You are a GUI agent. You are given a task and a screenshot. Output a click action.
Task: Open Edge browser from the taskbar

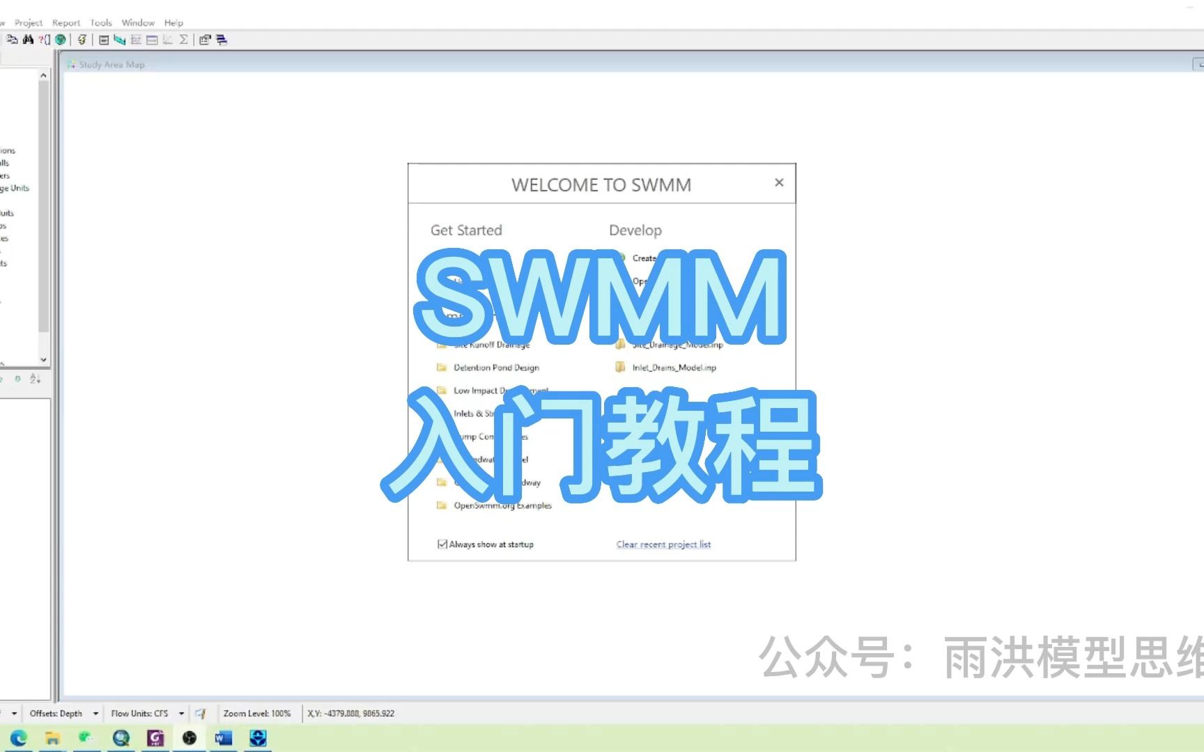[x=19, y=737]
